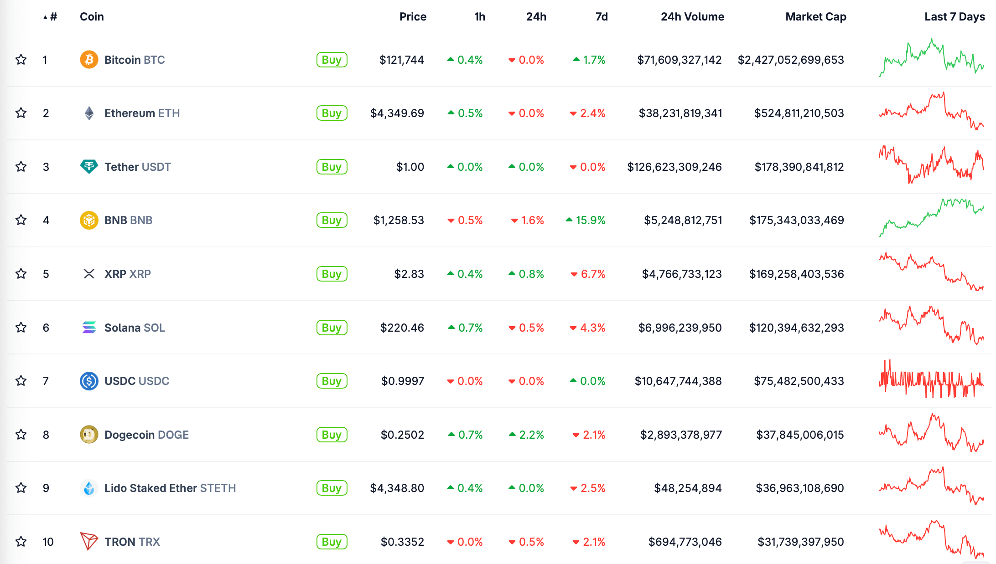The height and width of the screenshot is (564, 996).
Task: Sort the table by Market Cap
Action: pyautogui.click(x=815, y=17)
